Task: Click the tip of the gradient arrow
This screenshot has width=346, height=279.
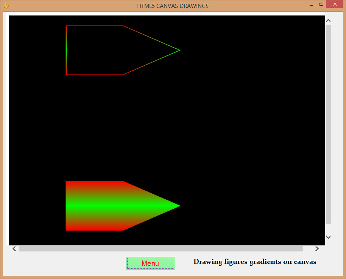Action: 178,206
